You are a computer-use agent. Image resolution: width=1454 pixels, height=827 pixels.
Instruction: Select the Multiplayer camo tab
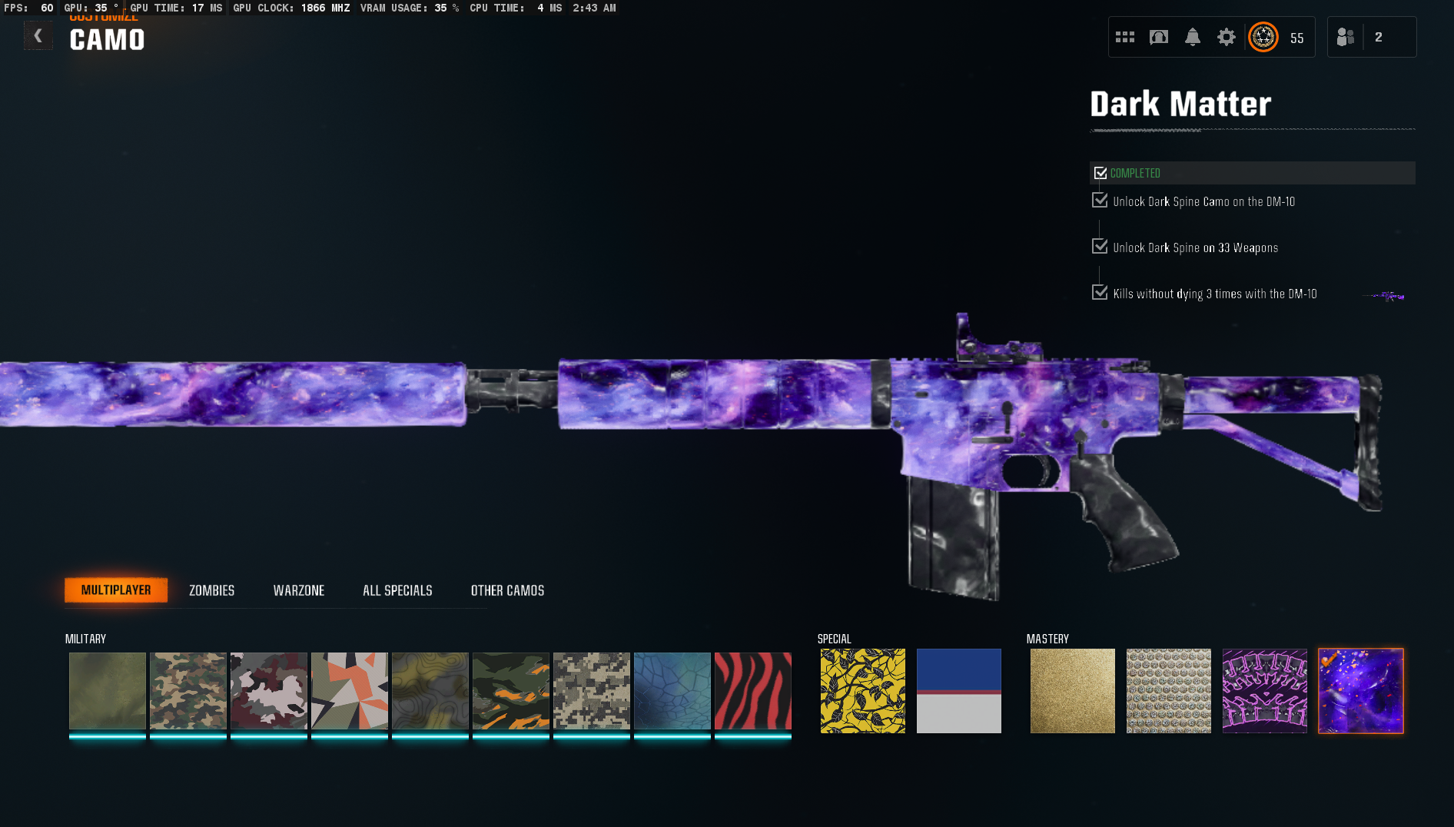coord(116,590)
